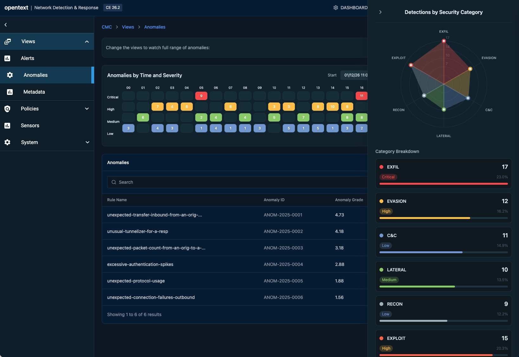Expand the Policies submenu chevron
This screenshot has height=357, width=519.
click(x=87, y=109)
